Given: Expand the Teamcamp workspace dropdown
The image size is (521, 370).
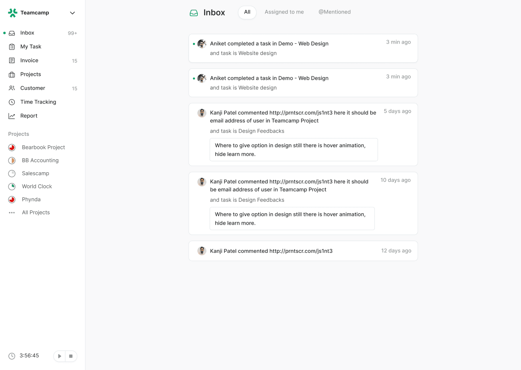Looking at the screenshot, I should pyautogui.click(x=72, y=13).
